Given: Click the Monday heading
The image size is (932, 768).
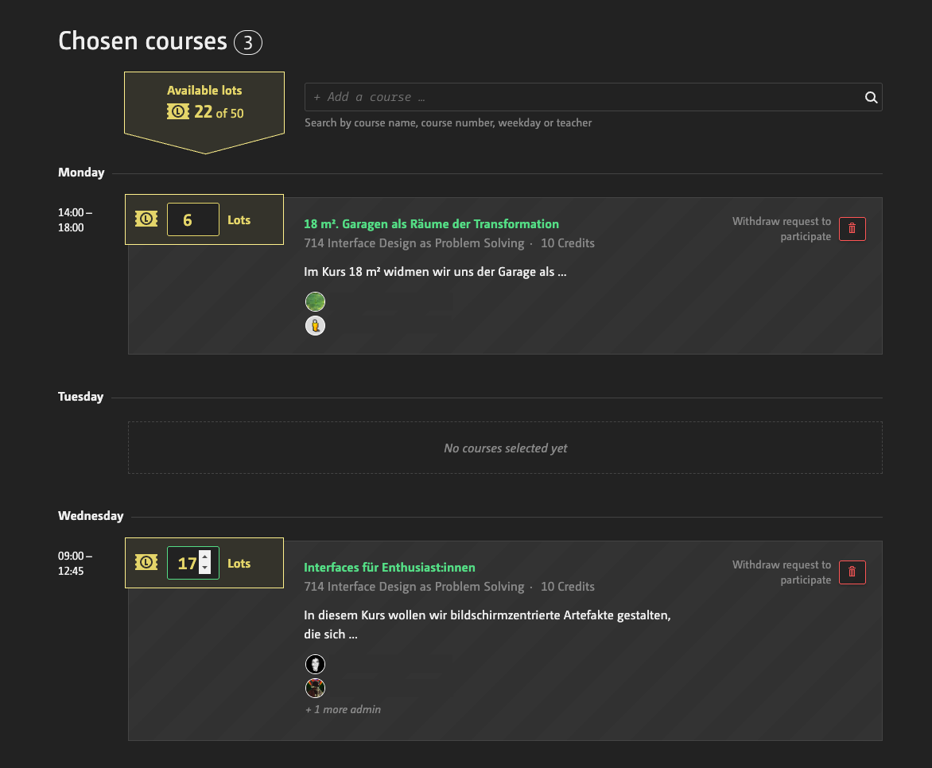Looking at the screenshot, I should [x=81, y=173].
